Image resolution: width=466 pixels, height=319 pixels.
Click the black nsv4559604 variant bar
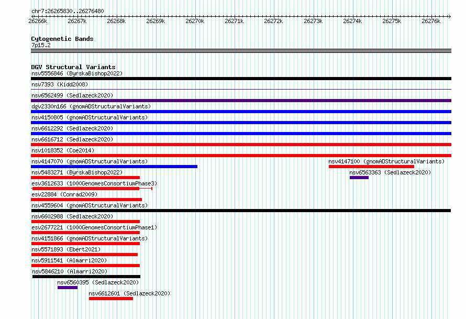[x=241, y=211]
